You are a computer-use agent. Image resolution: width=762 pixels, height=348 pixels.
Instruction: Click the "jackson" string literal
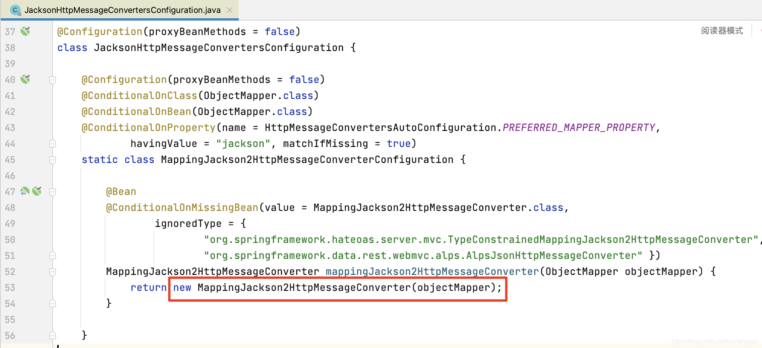pyautogui.click(x=243, y=144)
